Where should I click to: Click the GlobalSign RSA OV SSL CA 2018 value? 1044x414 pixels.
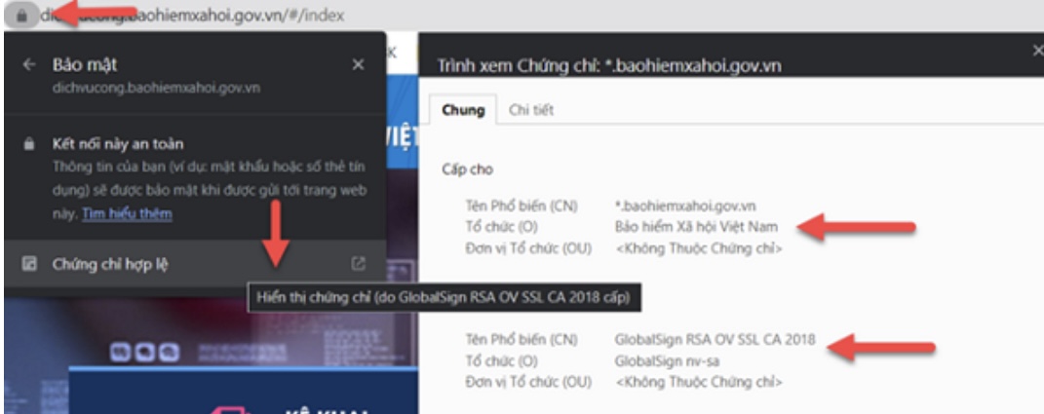(715, 339)
